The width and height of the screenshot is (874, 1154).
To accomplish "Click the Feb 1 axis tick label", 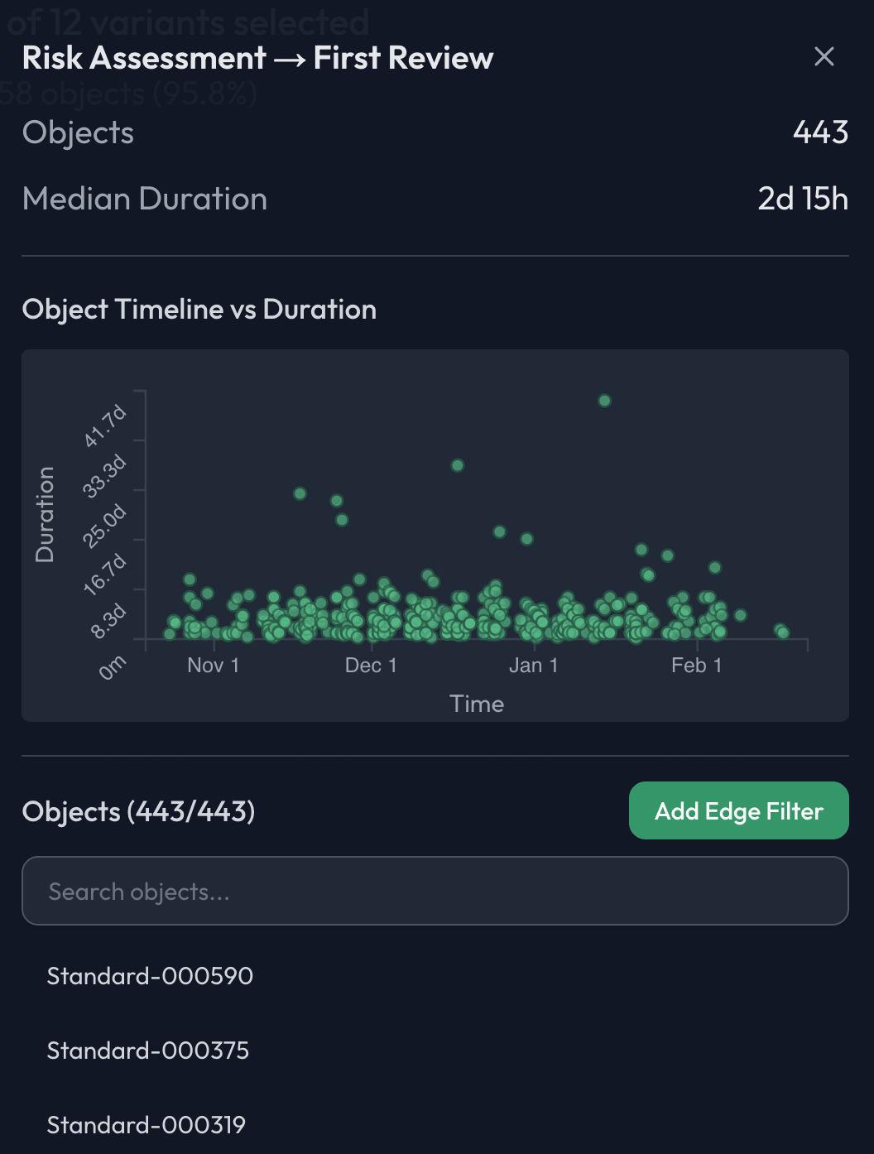I will [x=696, y=666].
